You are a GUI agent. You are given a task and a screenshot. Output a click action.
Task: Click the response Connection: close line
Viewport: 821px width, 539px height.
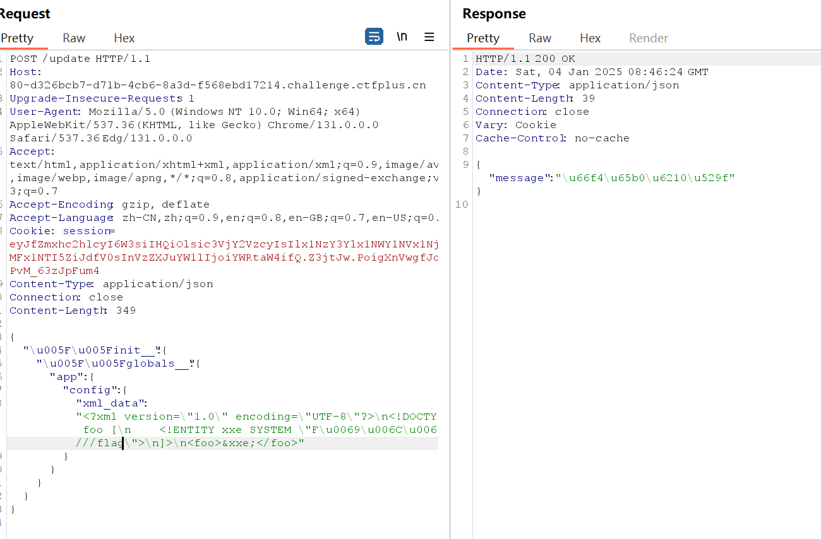tap(532, 112)
